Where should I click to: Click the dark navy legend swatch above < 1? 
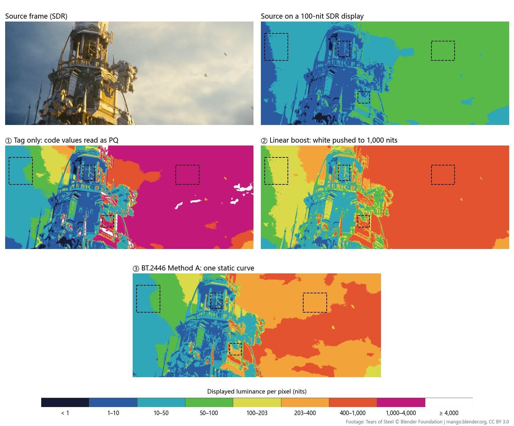point(65,403)
